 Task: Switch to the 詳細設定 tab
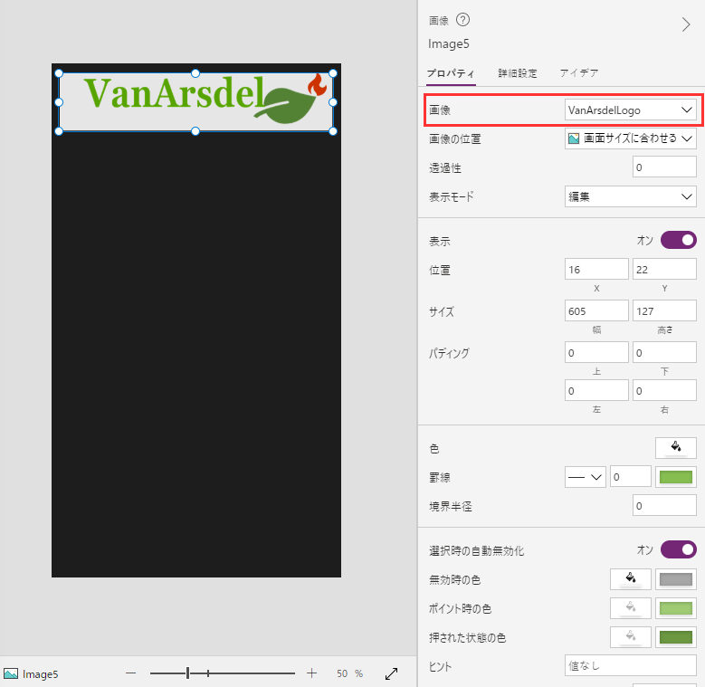[518, 72]
